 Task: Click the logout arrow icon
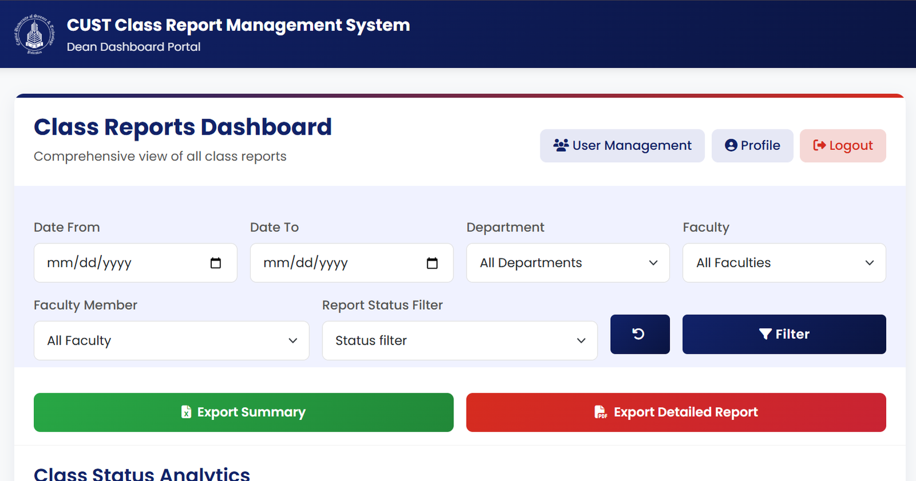(x=819, y=145)
